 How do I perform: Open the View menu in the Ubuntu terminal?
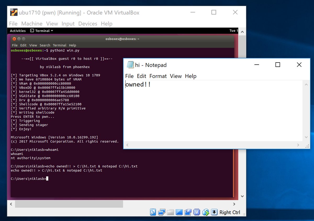coord(33,45)
